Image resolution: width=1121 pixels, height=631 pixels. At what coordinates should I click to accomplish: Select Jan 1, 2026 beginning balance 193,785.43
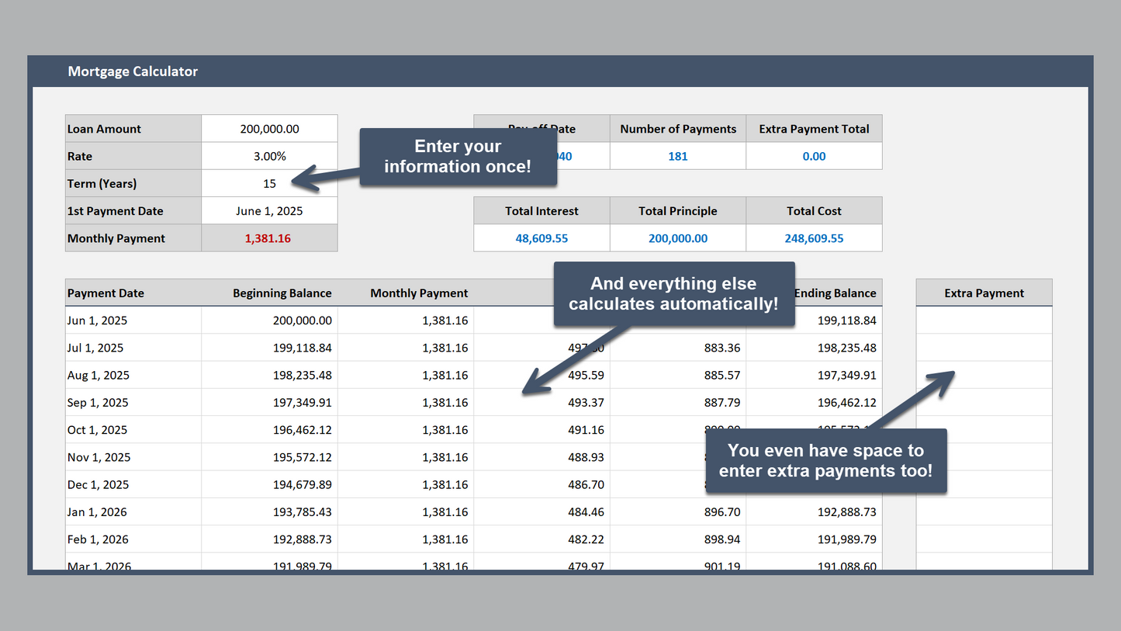point(269,512)
